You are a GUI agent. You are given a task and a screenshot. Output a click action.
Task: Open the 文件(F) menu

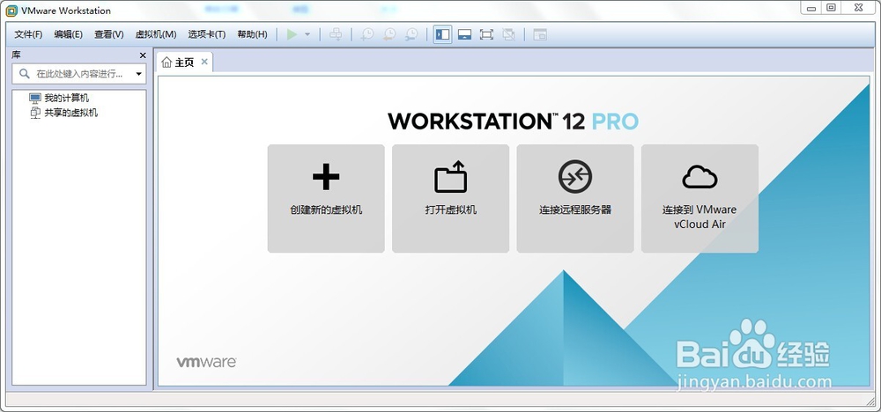pyautogui.click(x=29, y=35)
